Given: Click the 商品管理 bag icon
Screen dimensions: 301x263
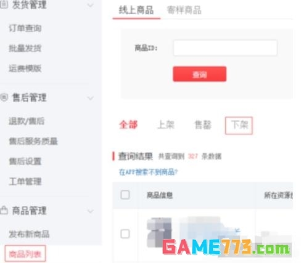Looking at the screenshot, I should coord(4,210).
